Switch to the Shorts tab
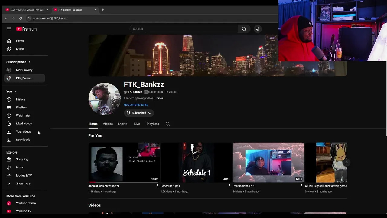 point(122,124)
